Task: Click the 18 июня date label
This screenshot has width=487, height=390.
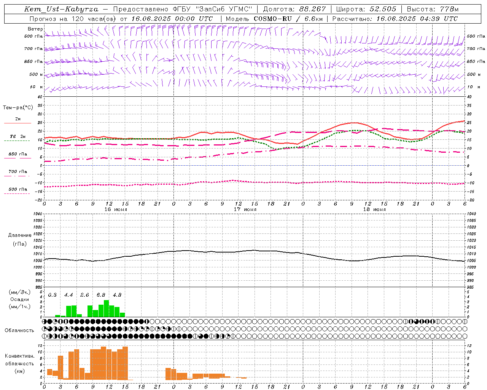Action: (x=374, y=209)
